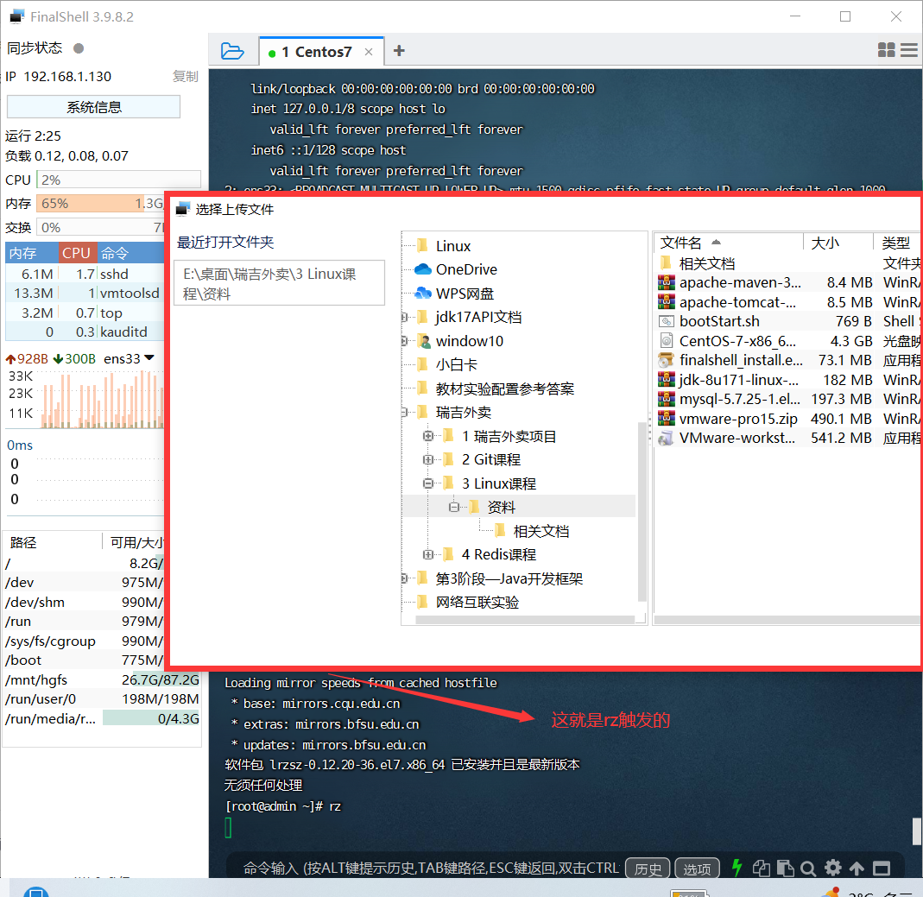This screenshot has height=897, width=923.
Task: Expand the 4 Redis课程 folder
Action: point(428,554)
